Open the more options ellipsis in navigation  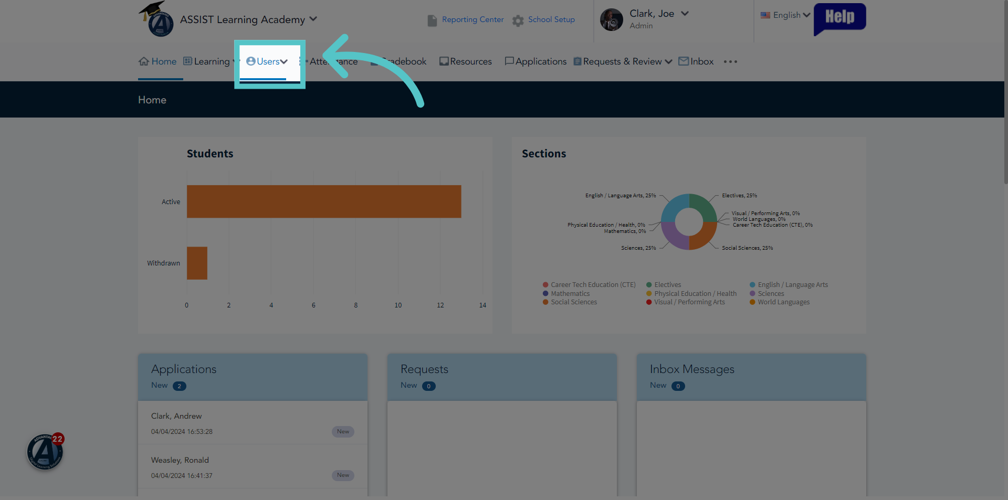click(730, 61)
